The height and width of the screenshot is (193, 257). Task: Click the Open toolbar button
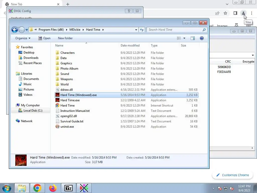tap(44, 38)
